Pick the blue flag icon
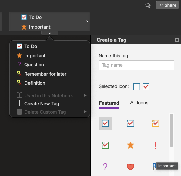The image size is (181, 176). coord(154,167)
